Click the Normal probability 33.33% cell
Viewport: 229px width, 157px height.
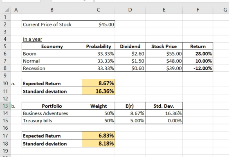(x=99, y=61)
